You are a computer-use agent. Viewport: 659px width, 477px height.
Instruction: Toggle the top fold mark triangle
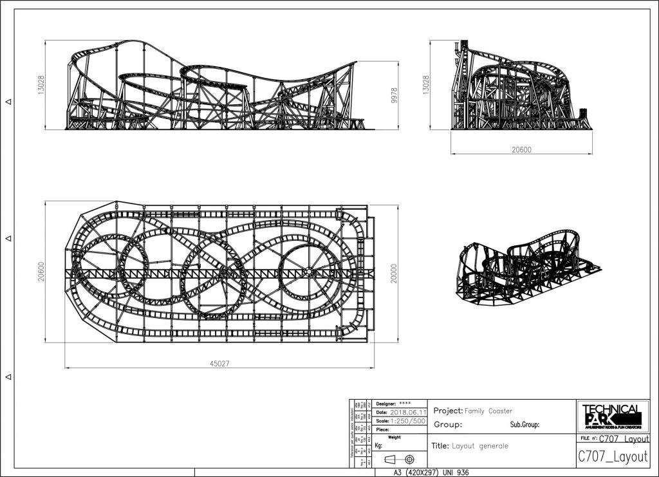[x=8, y=100]
